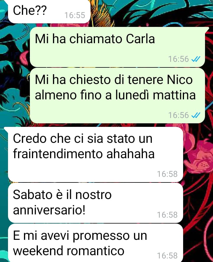
Task: Click the word 'anniversario!' in received message
Action: tap(49, 210)
